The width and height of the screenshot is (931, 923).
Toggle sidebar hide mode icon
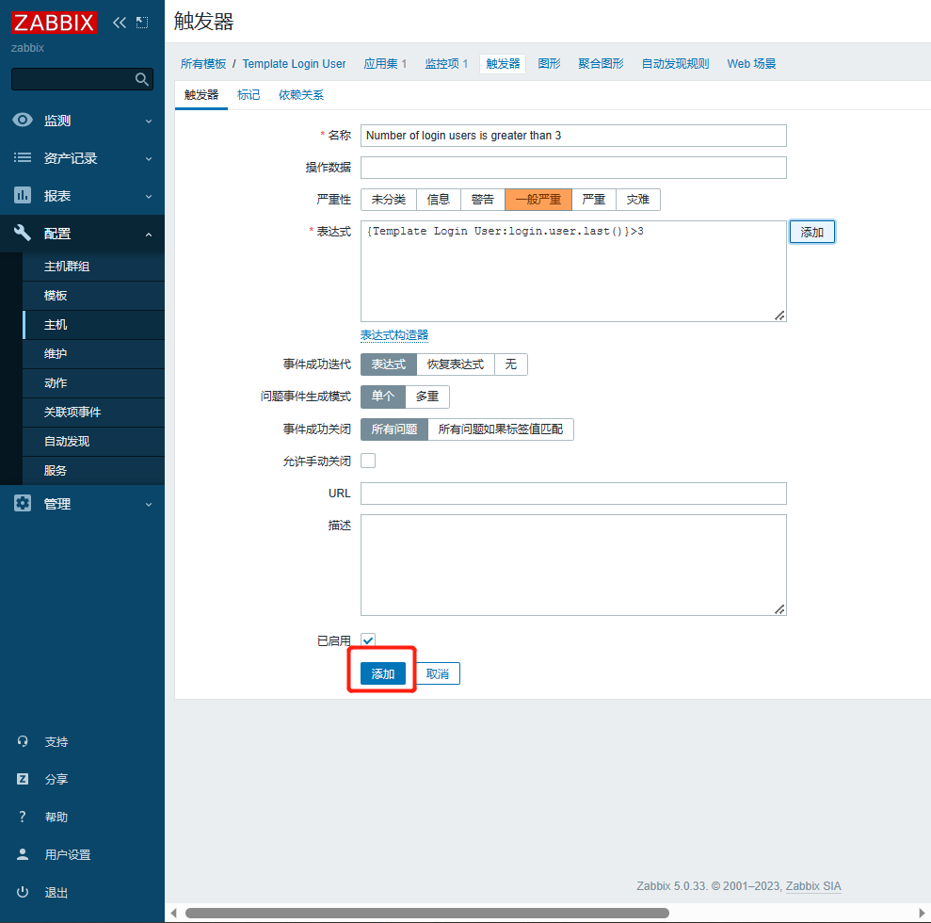(142, 23)
